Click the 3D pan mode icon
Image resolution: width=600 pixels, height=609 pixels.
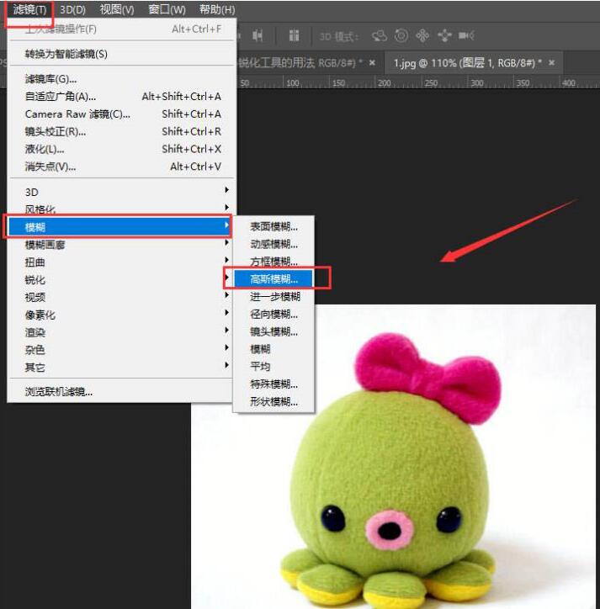tap(422, 35)
